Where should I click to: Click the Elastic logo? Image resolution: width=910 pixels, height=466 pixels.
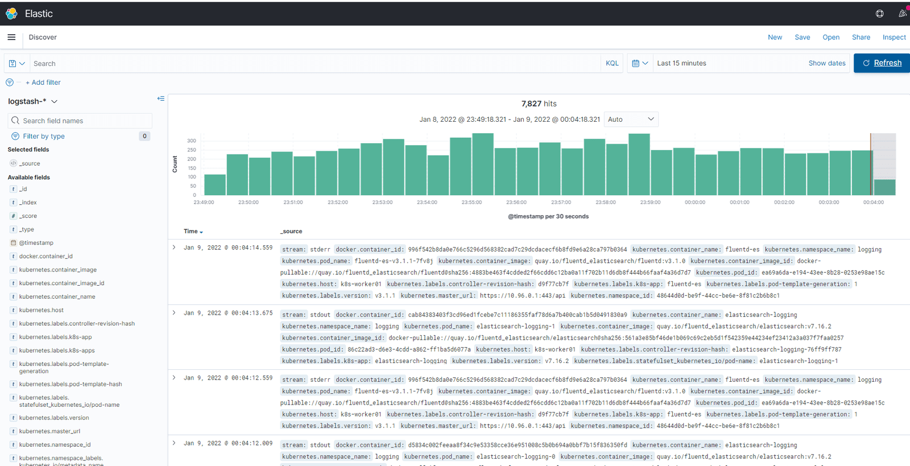[11, 14]
